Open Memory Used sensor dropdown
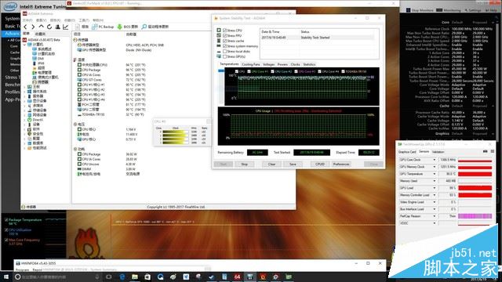The width and height of the screenshot is (502, 282). pos(435,181)
